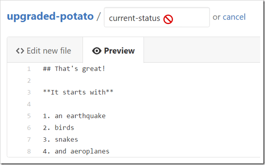The width and height of the screenshot is (265, 165).
Task: Select line number 3 in the gutter
Action: pyautogui.click(x=29, y=92)
